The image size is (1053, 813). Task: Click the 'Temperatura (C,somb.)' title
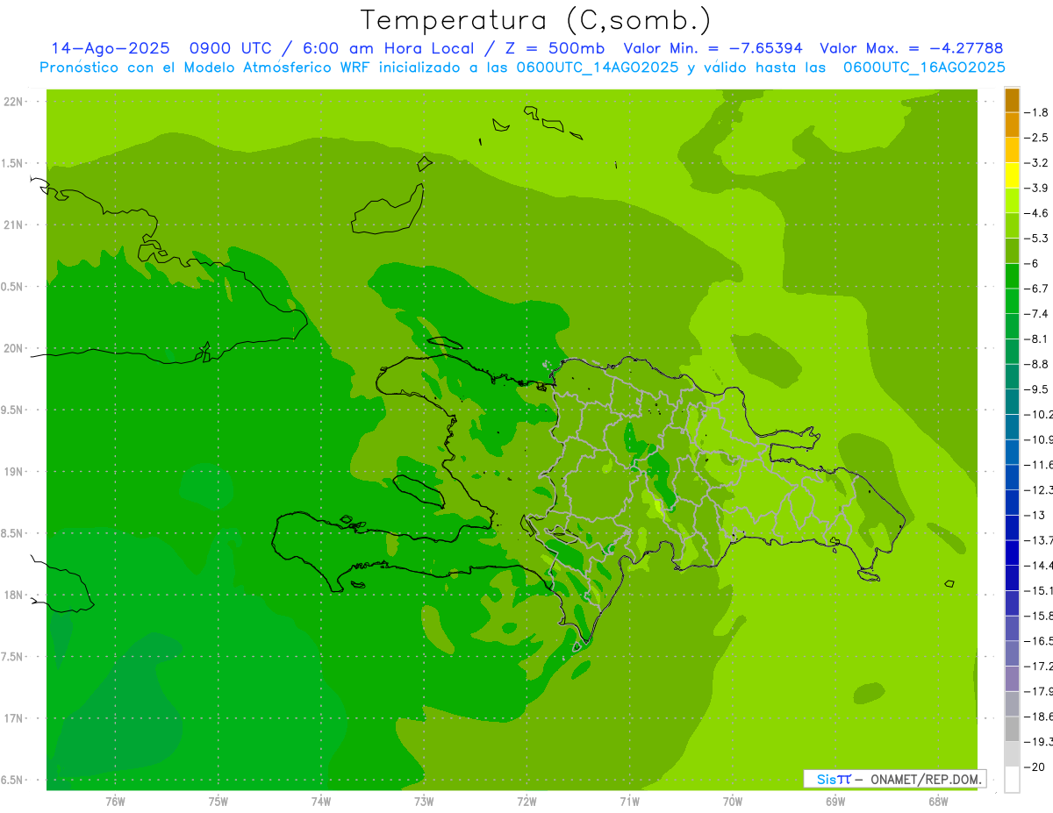point(536,19)
